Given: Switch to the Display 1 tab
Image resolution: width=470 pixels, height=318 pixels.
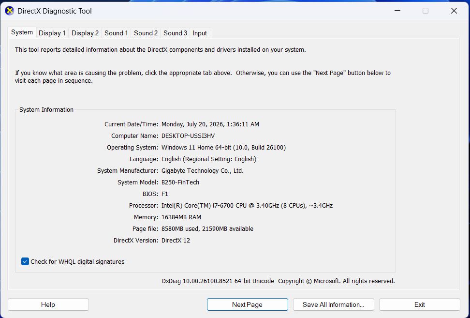Looking at the screenshot, I should (52, 33).
